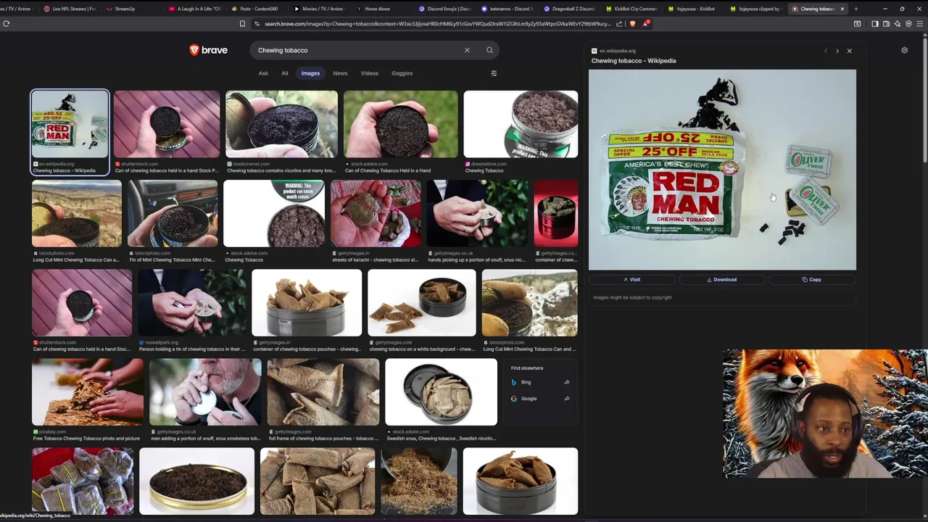
Task: Open the full frame tobacco pouches thumbnail
Action: tap(323, 392)
